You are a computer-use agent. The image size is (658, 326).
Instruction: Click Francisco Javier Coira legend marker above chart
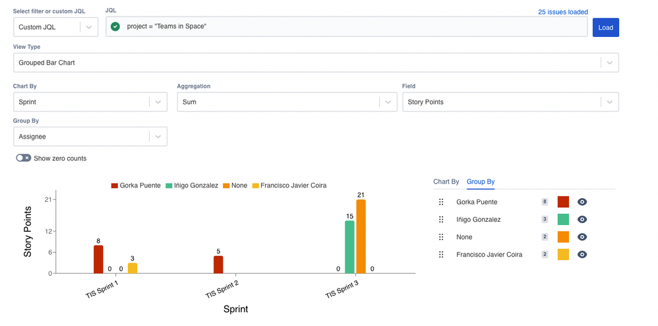255,185
